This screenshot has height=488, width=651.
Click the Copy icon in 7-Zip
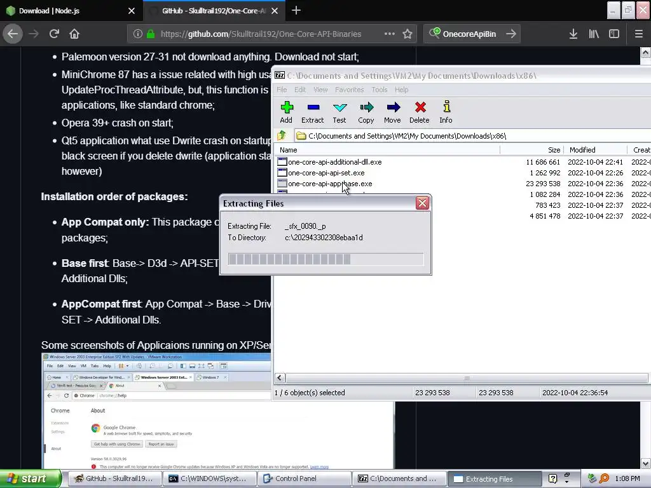coord(366,112)
